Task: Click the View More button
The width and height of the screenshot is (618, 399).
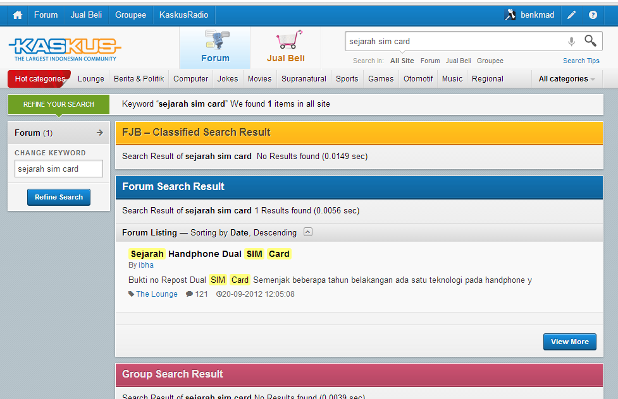Action: pos(569,342)
